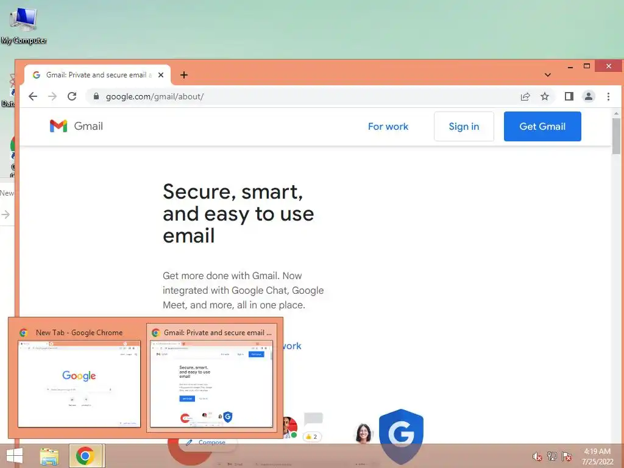Click the taskbar clock showing 4:19 AM
624x468 pixels.
pyautogui.click(x=598, y=456)
